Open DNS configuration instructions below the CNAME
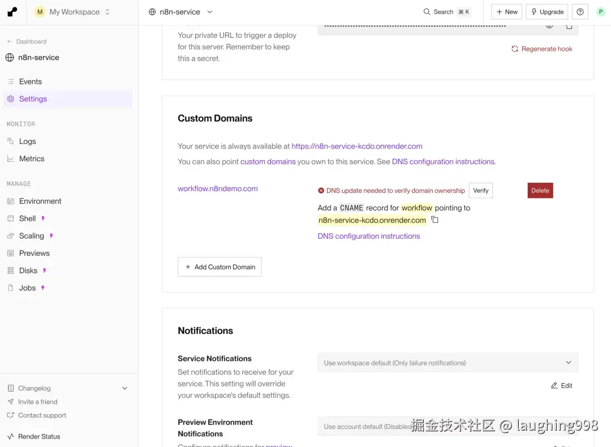 [x=369, y=236]
